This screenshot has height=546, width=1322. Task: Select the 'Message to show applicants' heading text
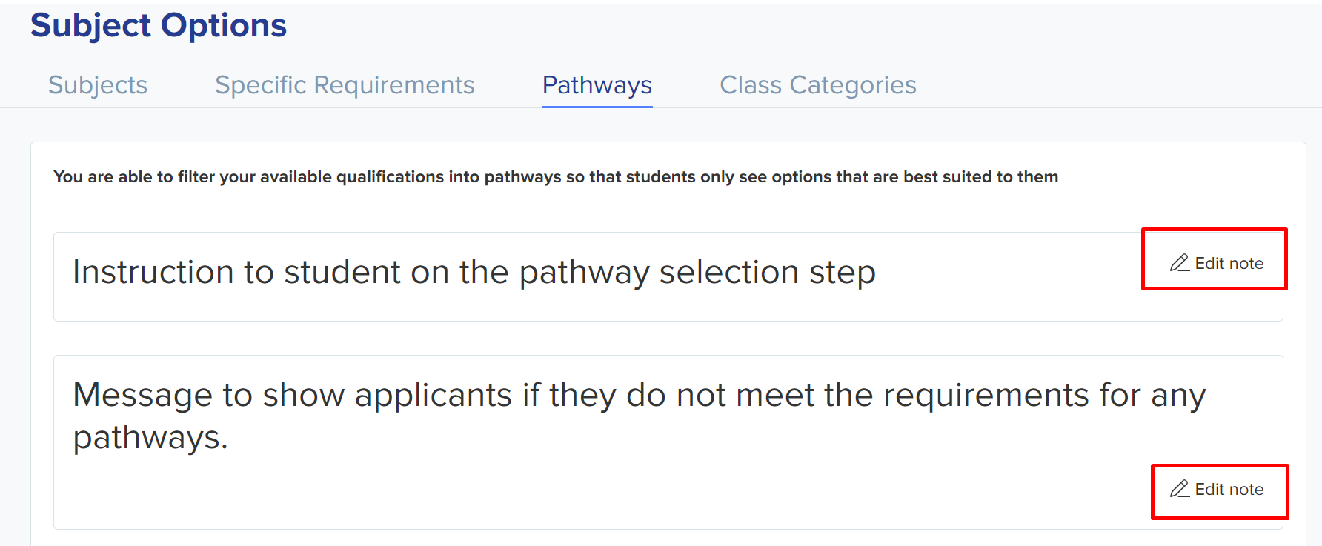tap(640, 416)
